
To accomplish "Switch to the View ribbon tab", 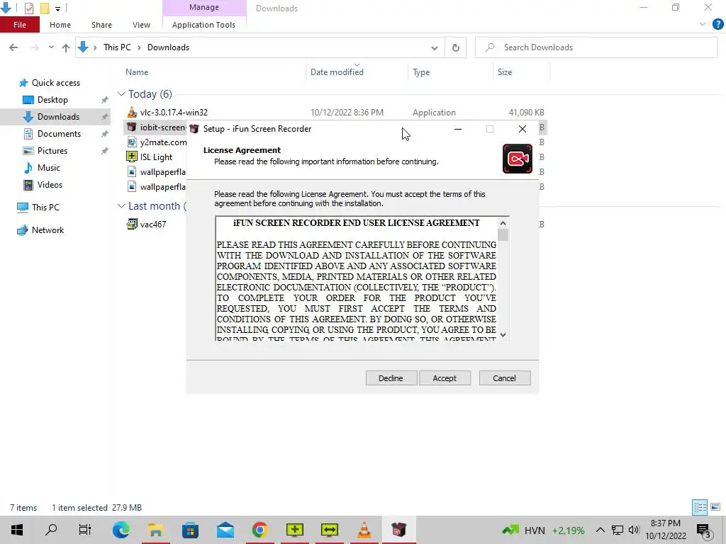I will 141,25.
